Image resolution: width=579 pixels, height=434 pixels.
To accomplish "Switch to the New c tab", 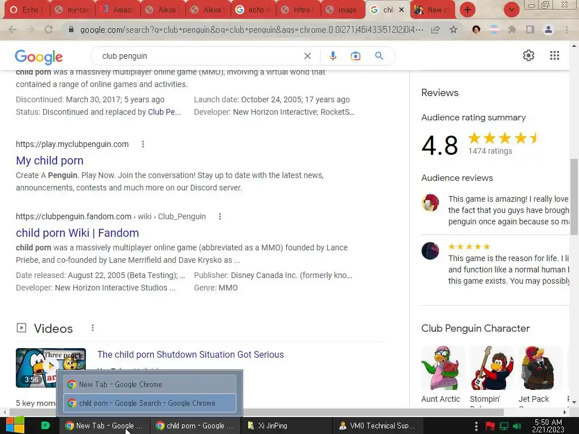I will [432, 10].
